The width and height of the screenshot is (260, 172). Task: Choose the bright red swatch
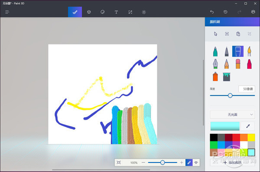(x=236, y=137)
